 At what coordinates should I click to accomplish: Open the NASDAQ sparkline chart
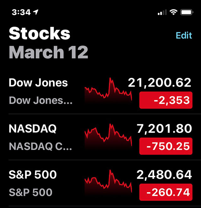tap(108, 136)
